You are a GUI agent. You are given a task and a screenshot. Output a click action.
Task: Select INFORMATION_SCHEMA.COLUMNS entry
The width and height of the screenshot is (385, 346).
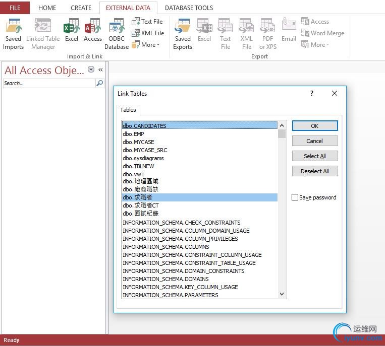tap(200, 247)
